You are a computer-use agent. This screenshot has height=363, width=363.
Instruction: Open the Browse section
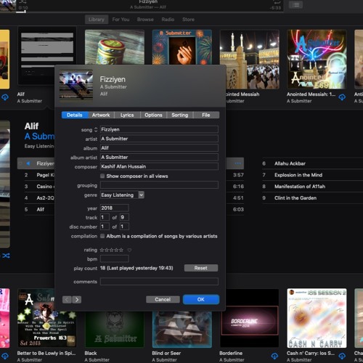(x=145, y=20)
